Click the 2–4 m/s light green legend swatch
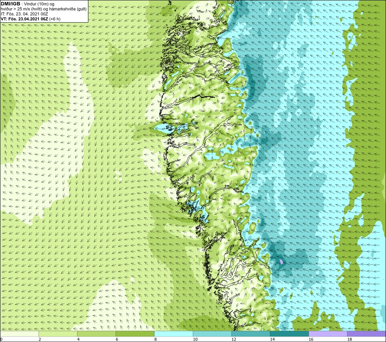 [58, 334]
